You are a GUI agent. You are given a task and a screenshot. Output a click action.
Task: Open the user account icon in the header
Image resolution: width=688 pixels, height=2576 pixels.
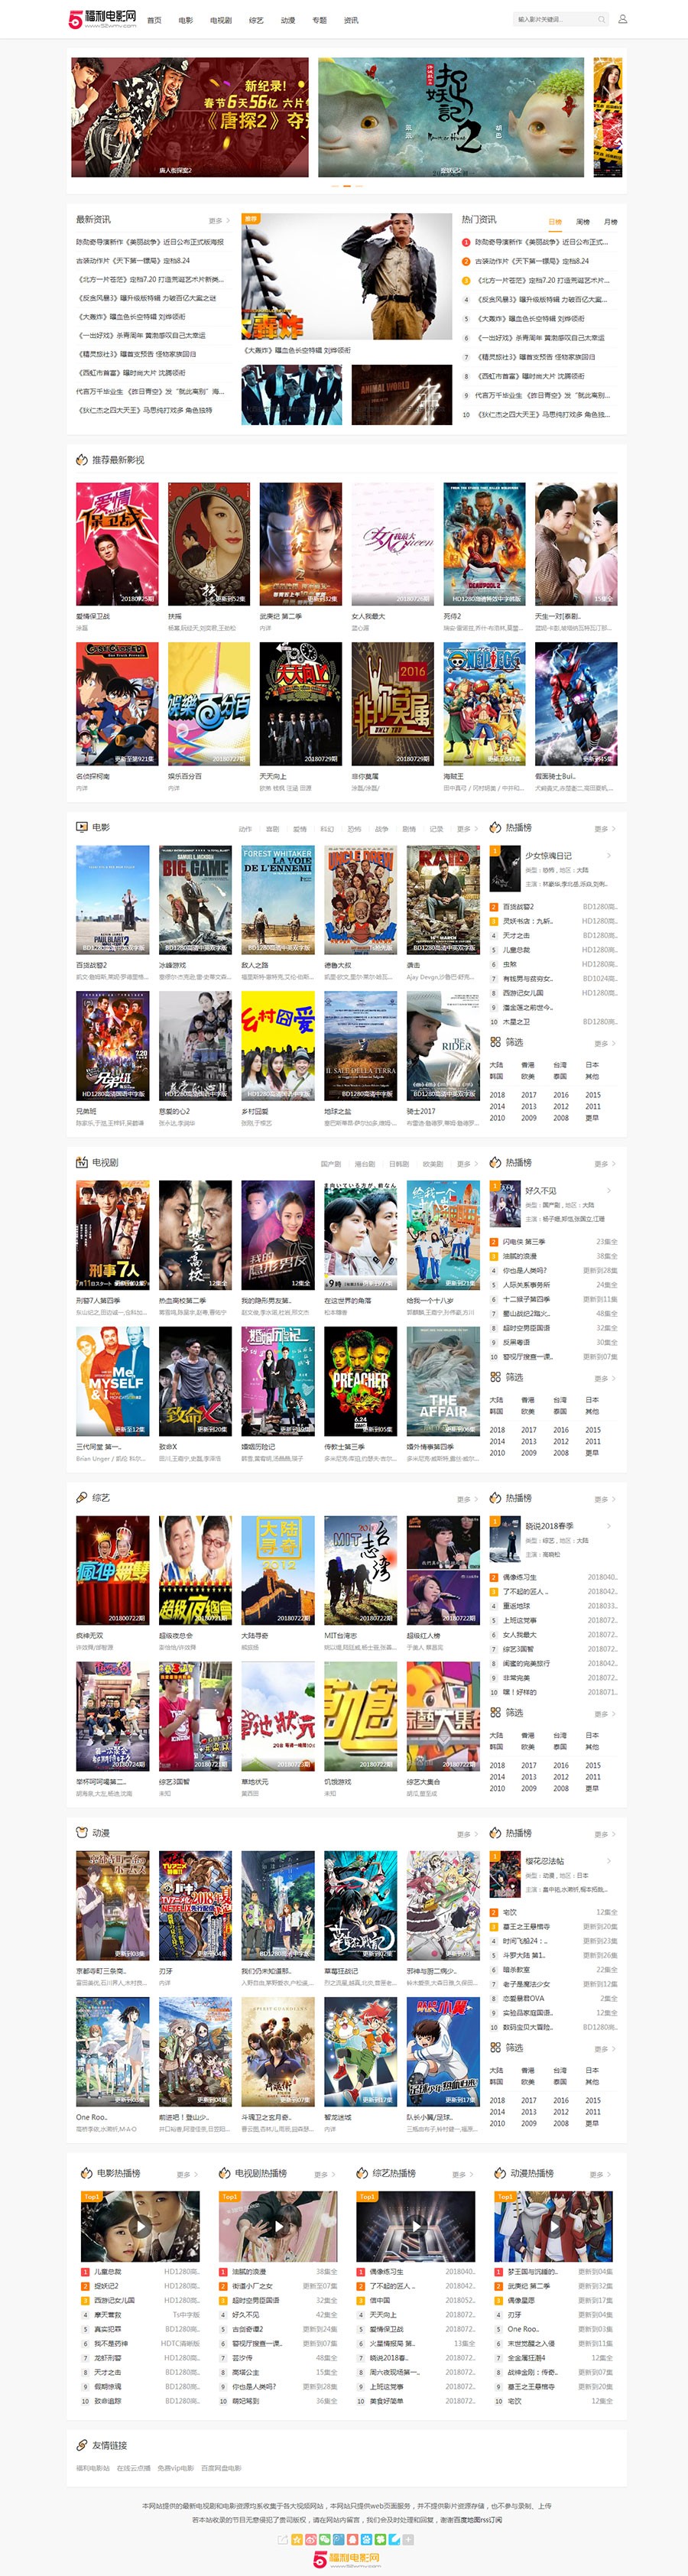coord(622,19)
